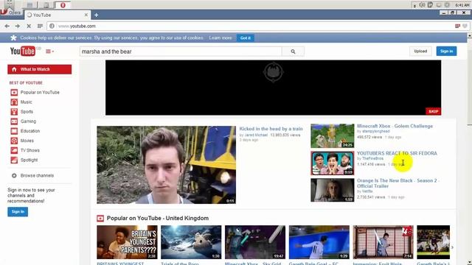472x265 pixels.
Task: Open the Browse channels link
Action: [x=37, y=175]
